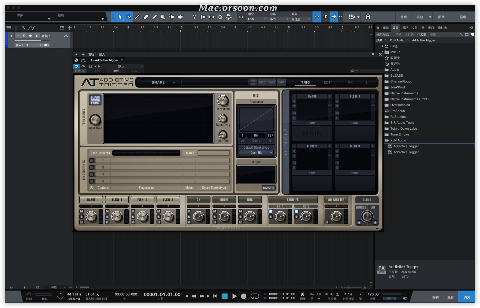The image size is (480, 308).
Task: Expand the FX链 tree item
Action: tap(382, 46)
